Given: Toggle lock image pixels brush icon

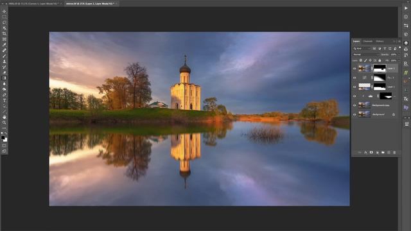Looking at the screenshot, I should 365,60.
